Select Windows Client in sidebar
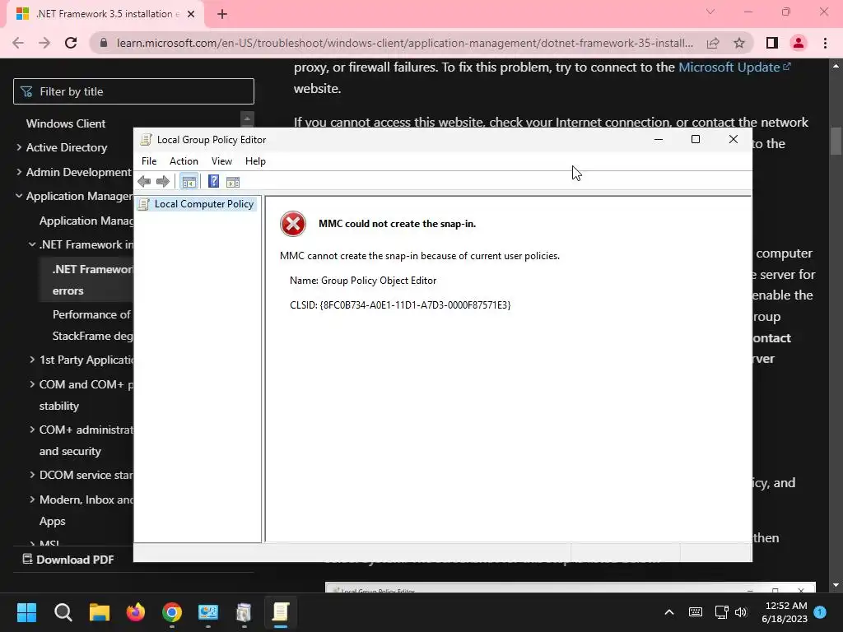 click(x=66, y=123)
